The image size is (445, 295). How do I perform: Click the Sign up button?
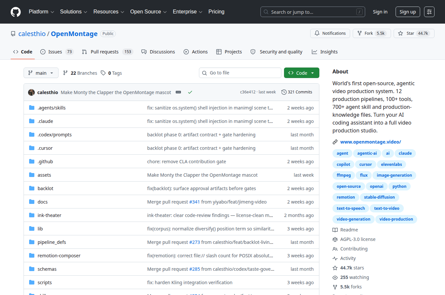point(408,12)
